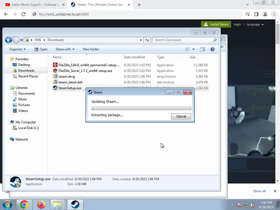Click Install Steam button on webpage
Image resolution: width=280 pixels, height=210 pixels.
tap(216, 24)
